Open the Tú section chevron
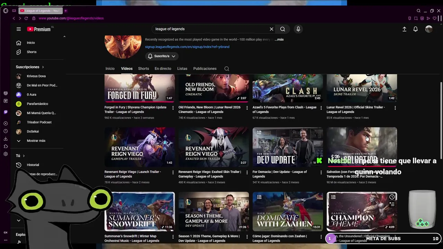Image resolution: width=443 pixels, height=249 pixels. (x=24, y=156)
